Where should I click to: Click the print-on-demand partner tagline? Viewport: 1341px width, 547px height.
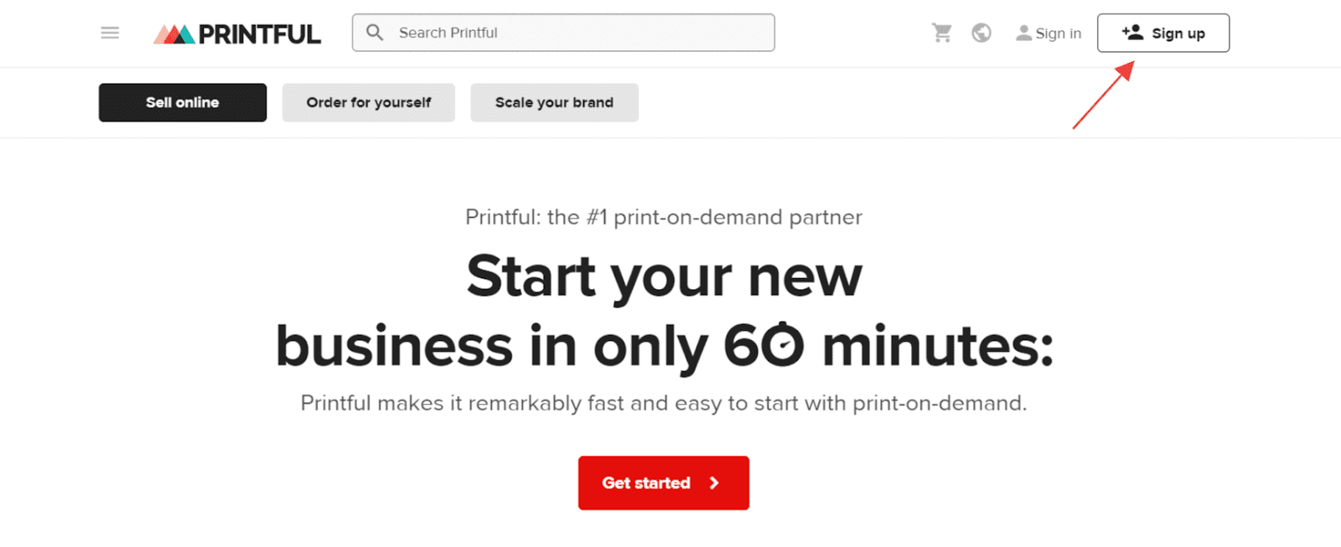[x=664, y=217]
